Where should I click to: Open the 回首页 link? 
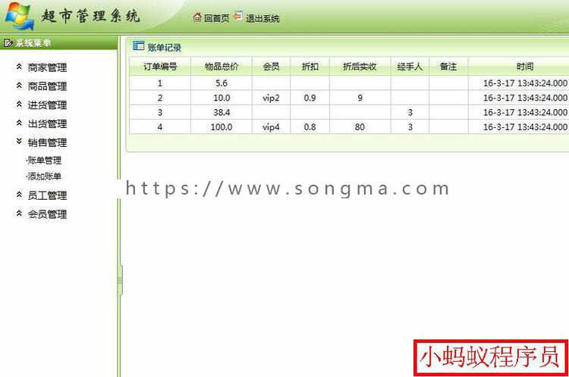pyautogui.click(x=217, y=18)
